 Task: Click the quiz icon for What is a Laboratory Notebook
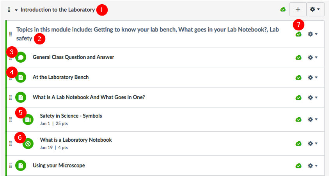click(28, 144)
